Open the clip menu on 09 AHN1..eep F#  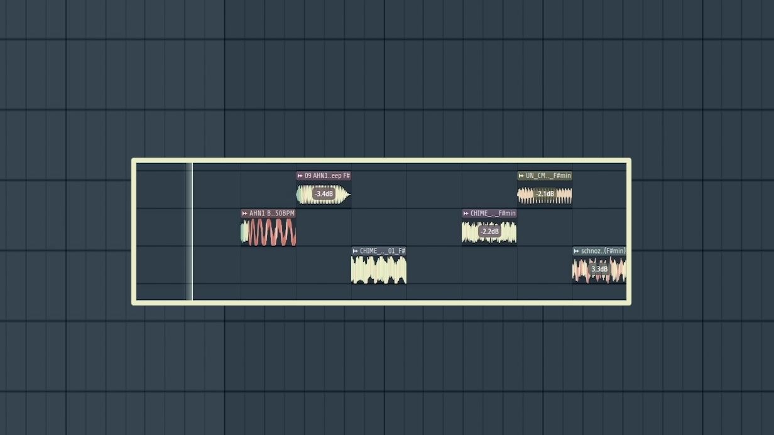300,176
